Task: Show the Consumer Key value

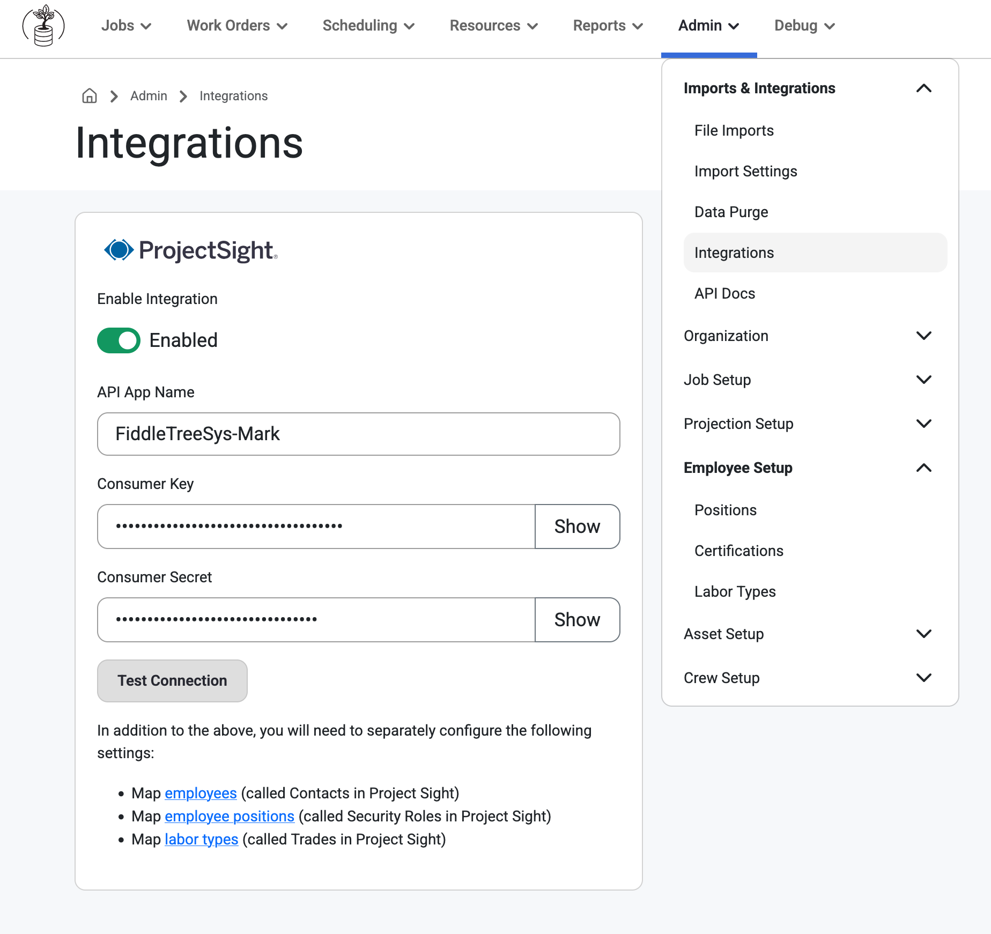Action: coord(578,527)
